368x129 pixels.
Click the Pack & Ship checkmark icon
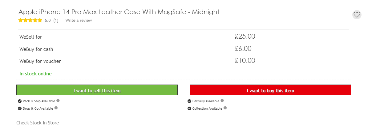coord(20,101)
